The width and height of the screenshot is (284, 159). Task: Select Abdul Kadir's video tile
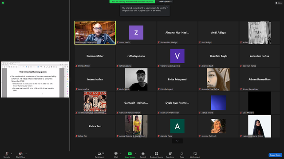tap(136, 79)
